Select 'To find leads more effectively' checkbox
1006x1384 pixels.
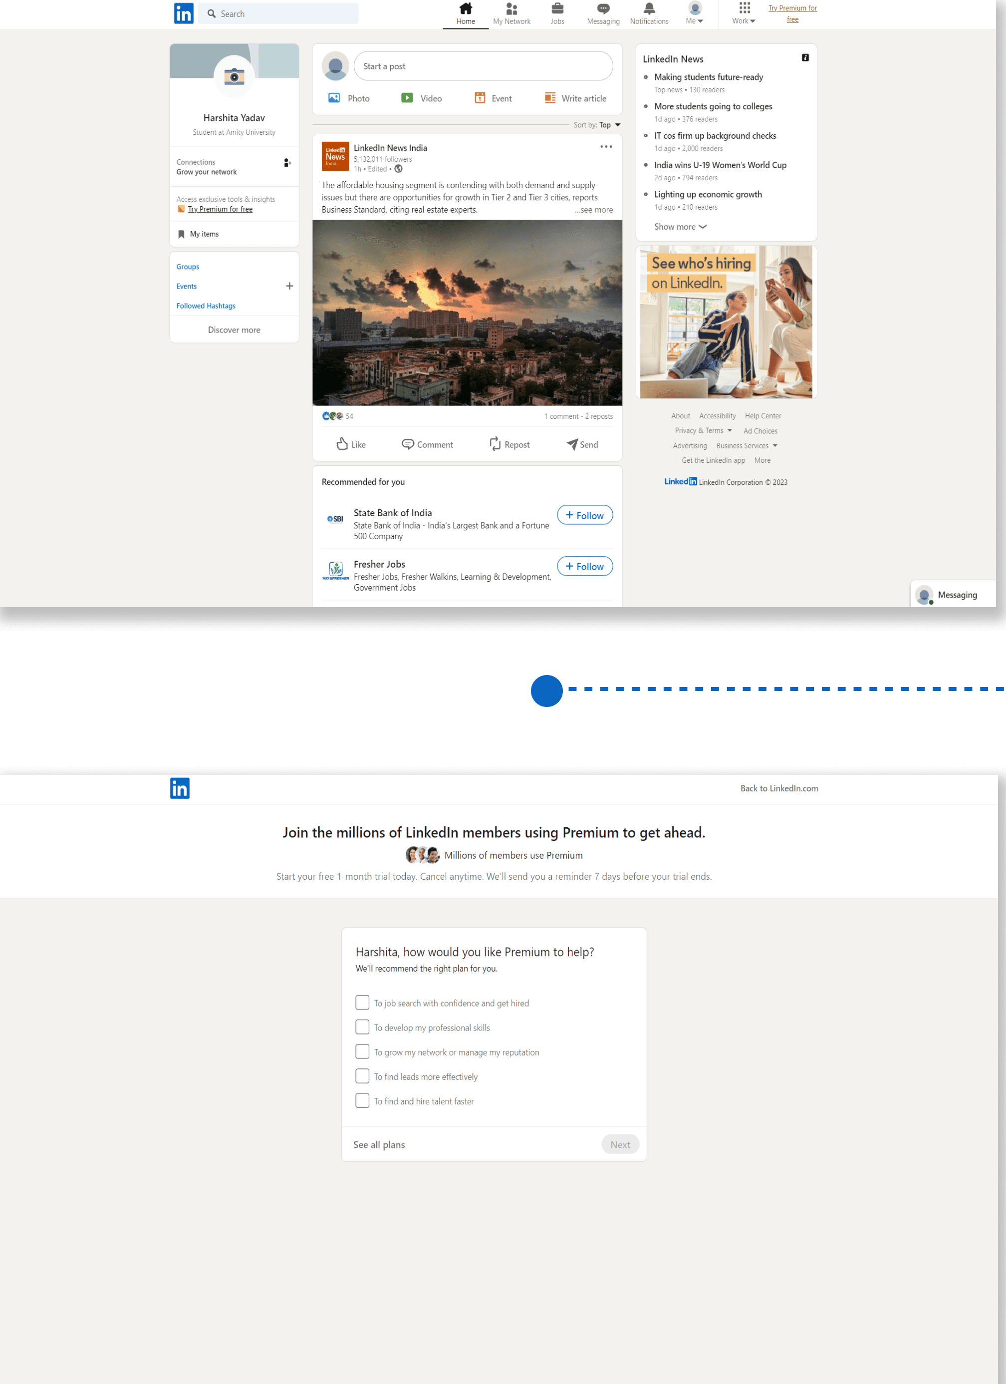pyautogui.click(x=362, y=1075)
